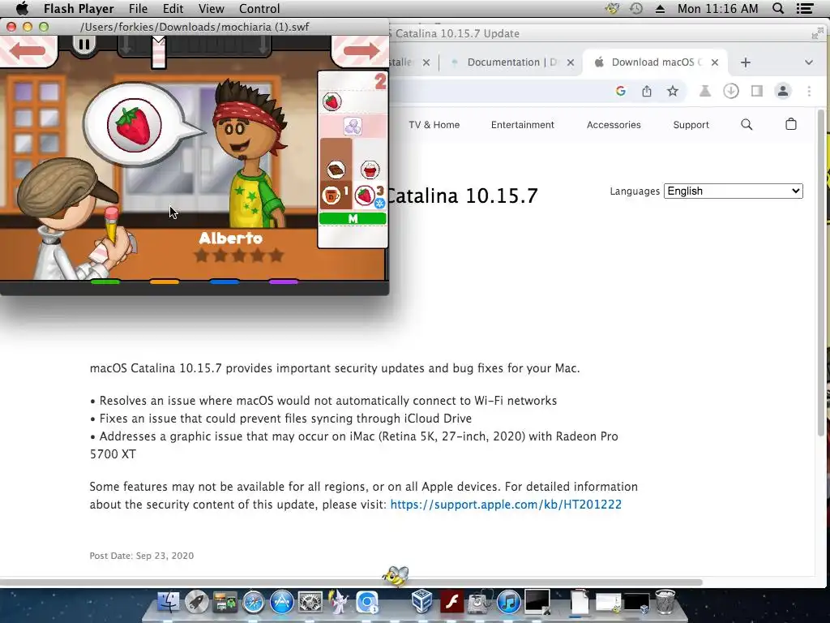The width and height of the screenshot is (830, 623).
Task: Close the Download macOS tab
Action: click(x=715, y=62)
